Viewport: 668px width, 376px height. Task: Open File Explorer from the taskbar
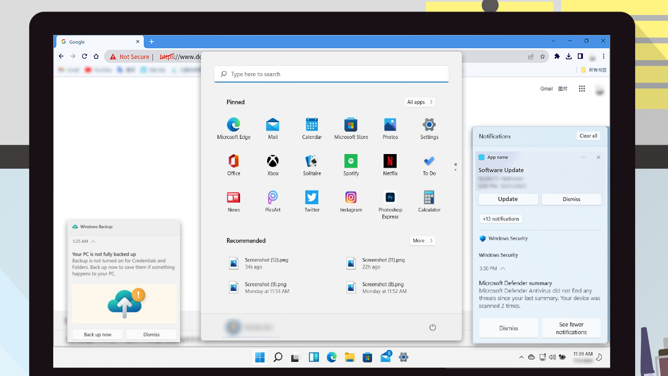tap(350, 357)
